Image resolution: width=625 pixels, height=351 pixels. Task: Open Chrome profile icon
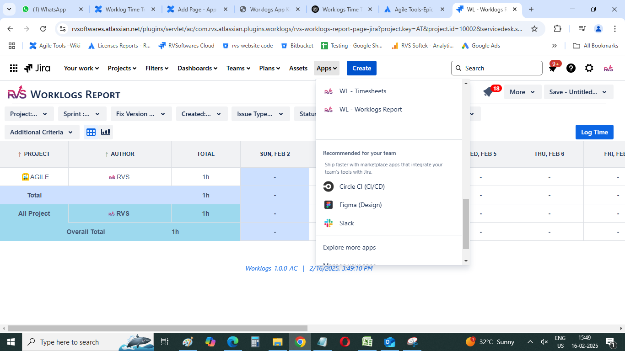pos(598,29)
